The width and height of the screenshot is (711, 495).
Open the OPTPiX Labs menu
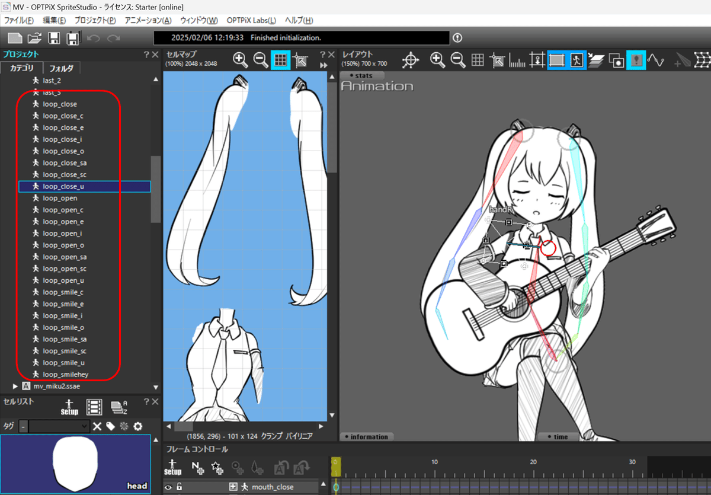(252, 20)
